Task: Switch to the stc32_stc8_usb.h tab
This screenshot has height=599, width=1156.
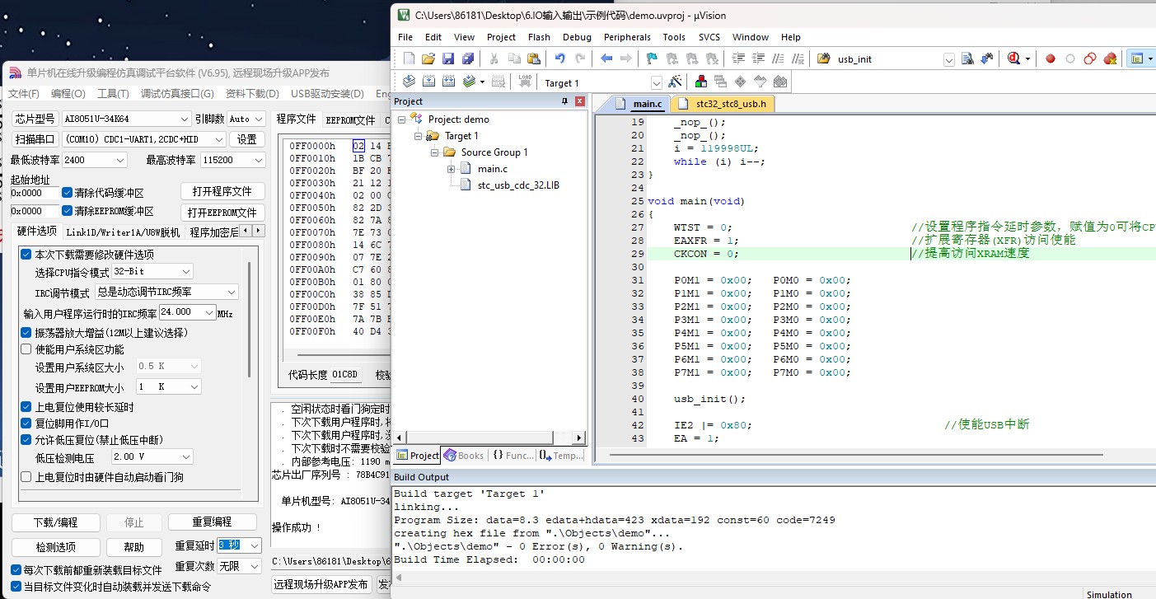Action: [723, 104]
